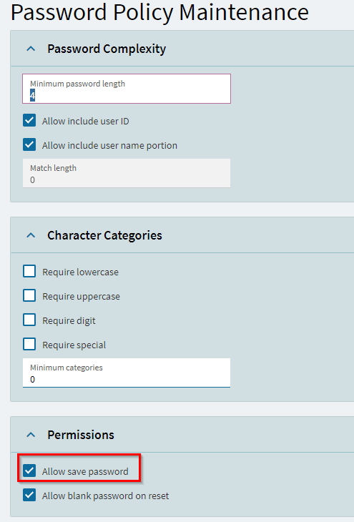Viewport: 354px width, 522px height.
Task: Uncheck the Allow include user ID checkbox
Action: (29, 121)
